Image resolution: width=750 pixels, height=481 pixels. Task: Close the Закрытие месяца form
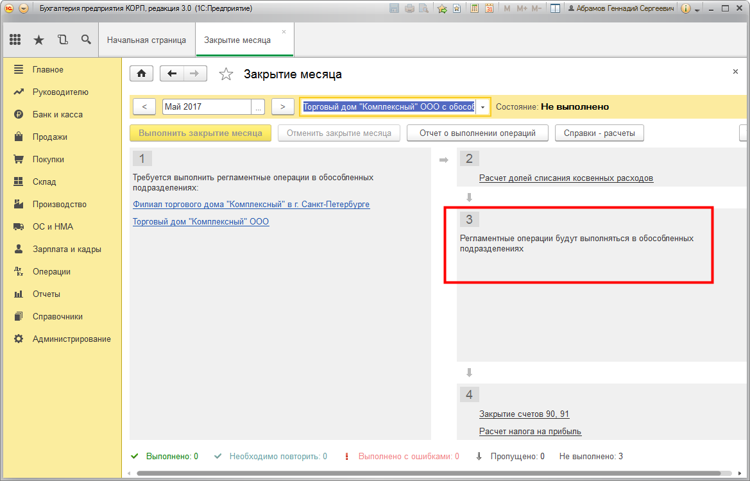coord(736,72)
